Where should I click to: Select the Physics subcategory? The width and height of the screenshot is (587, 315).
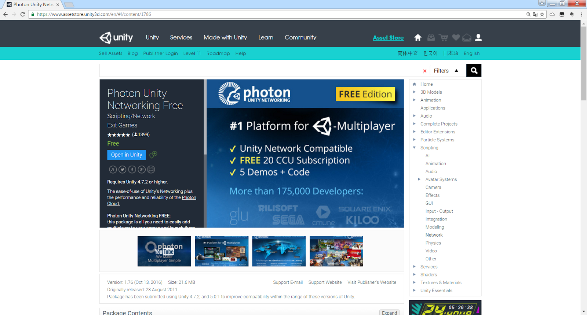tap(433, 243)
